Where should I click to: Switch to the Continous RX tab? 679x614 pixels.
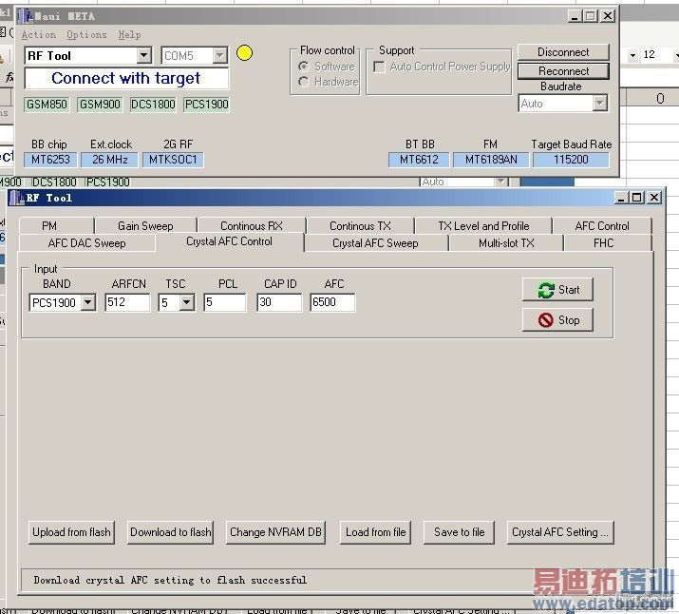[251, 226]
